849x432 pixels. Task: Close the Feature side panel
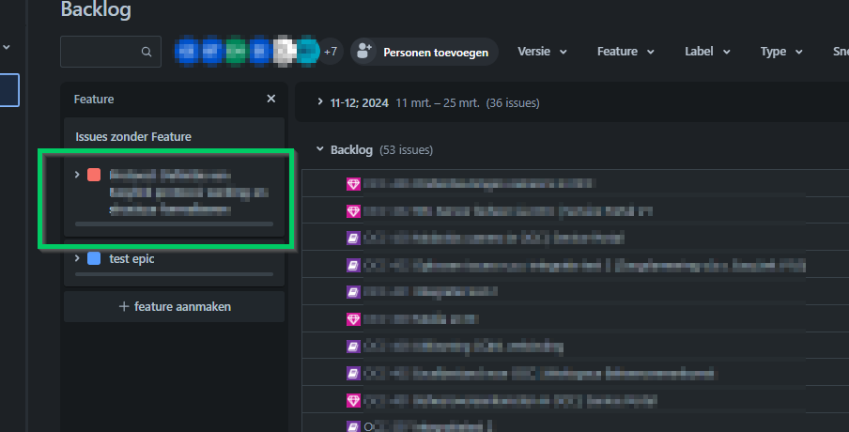[271, 99]
